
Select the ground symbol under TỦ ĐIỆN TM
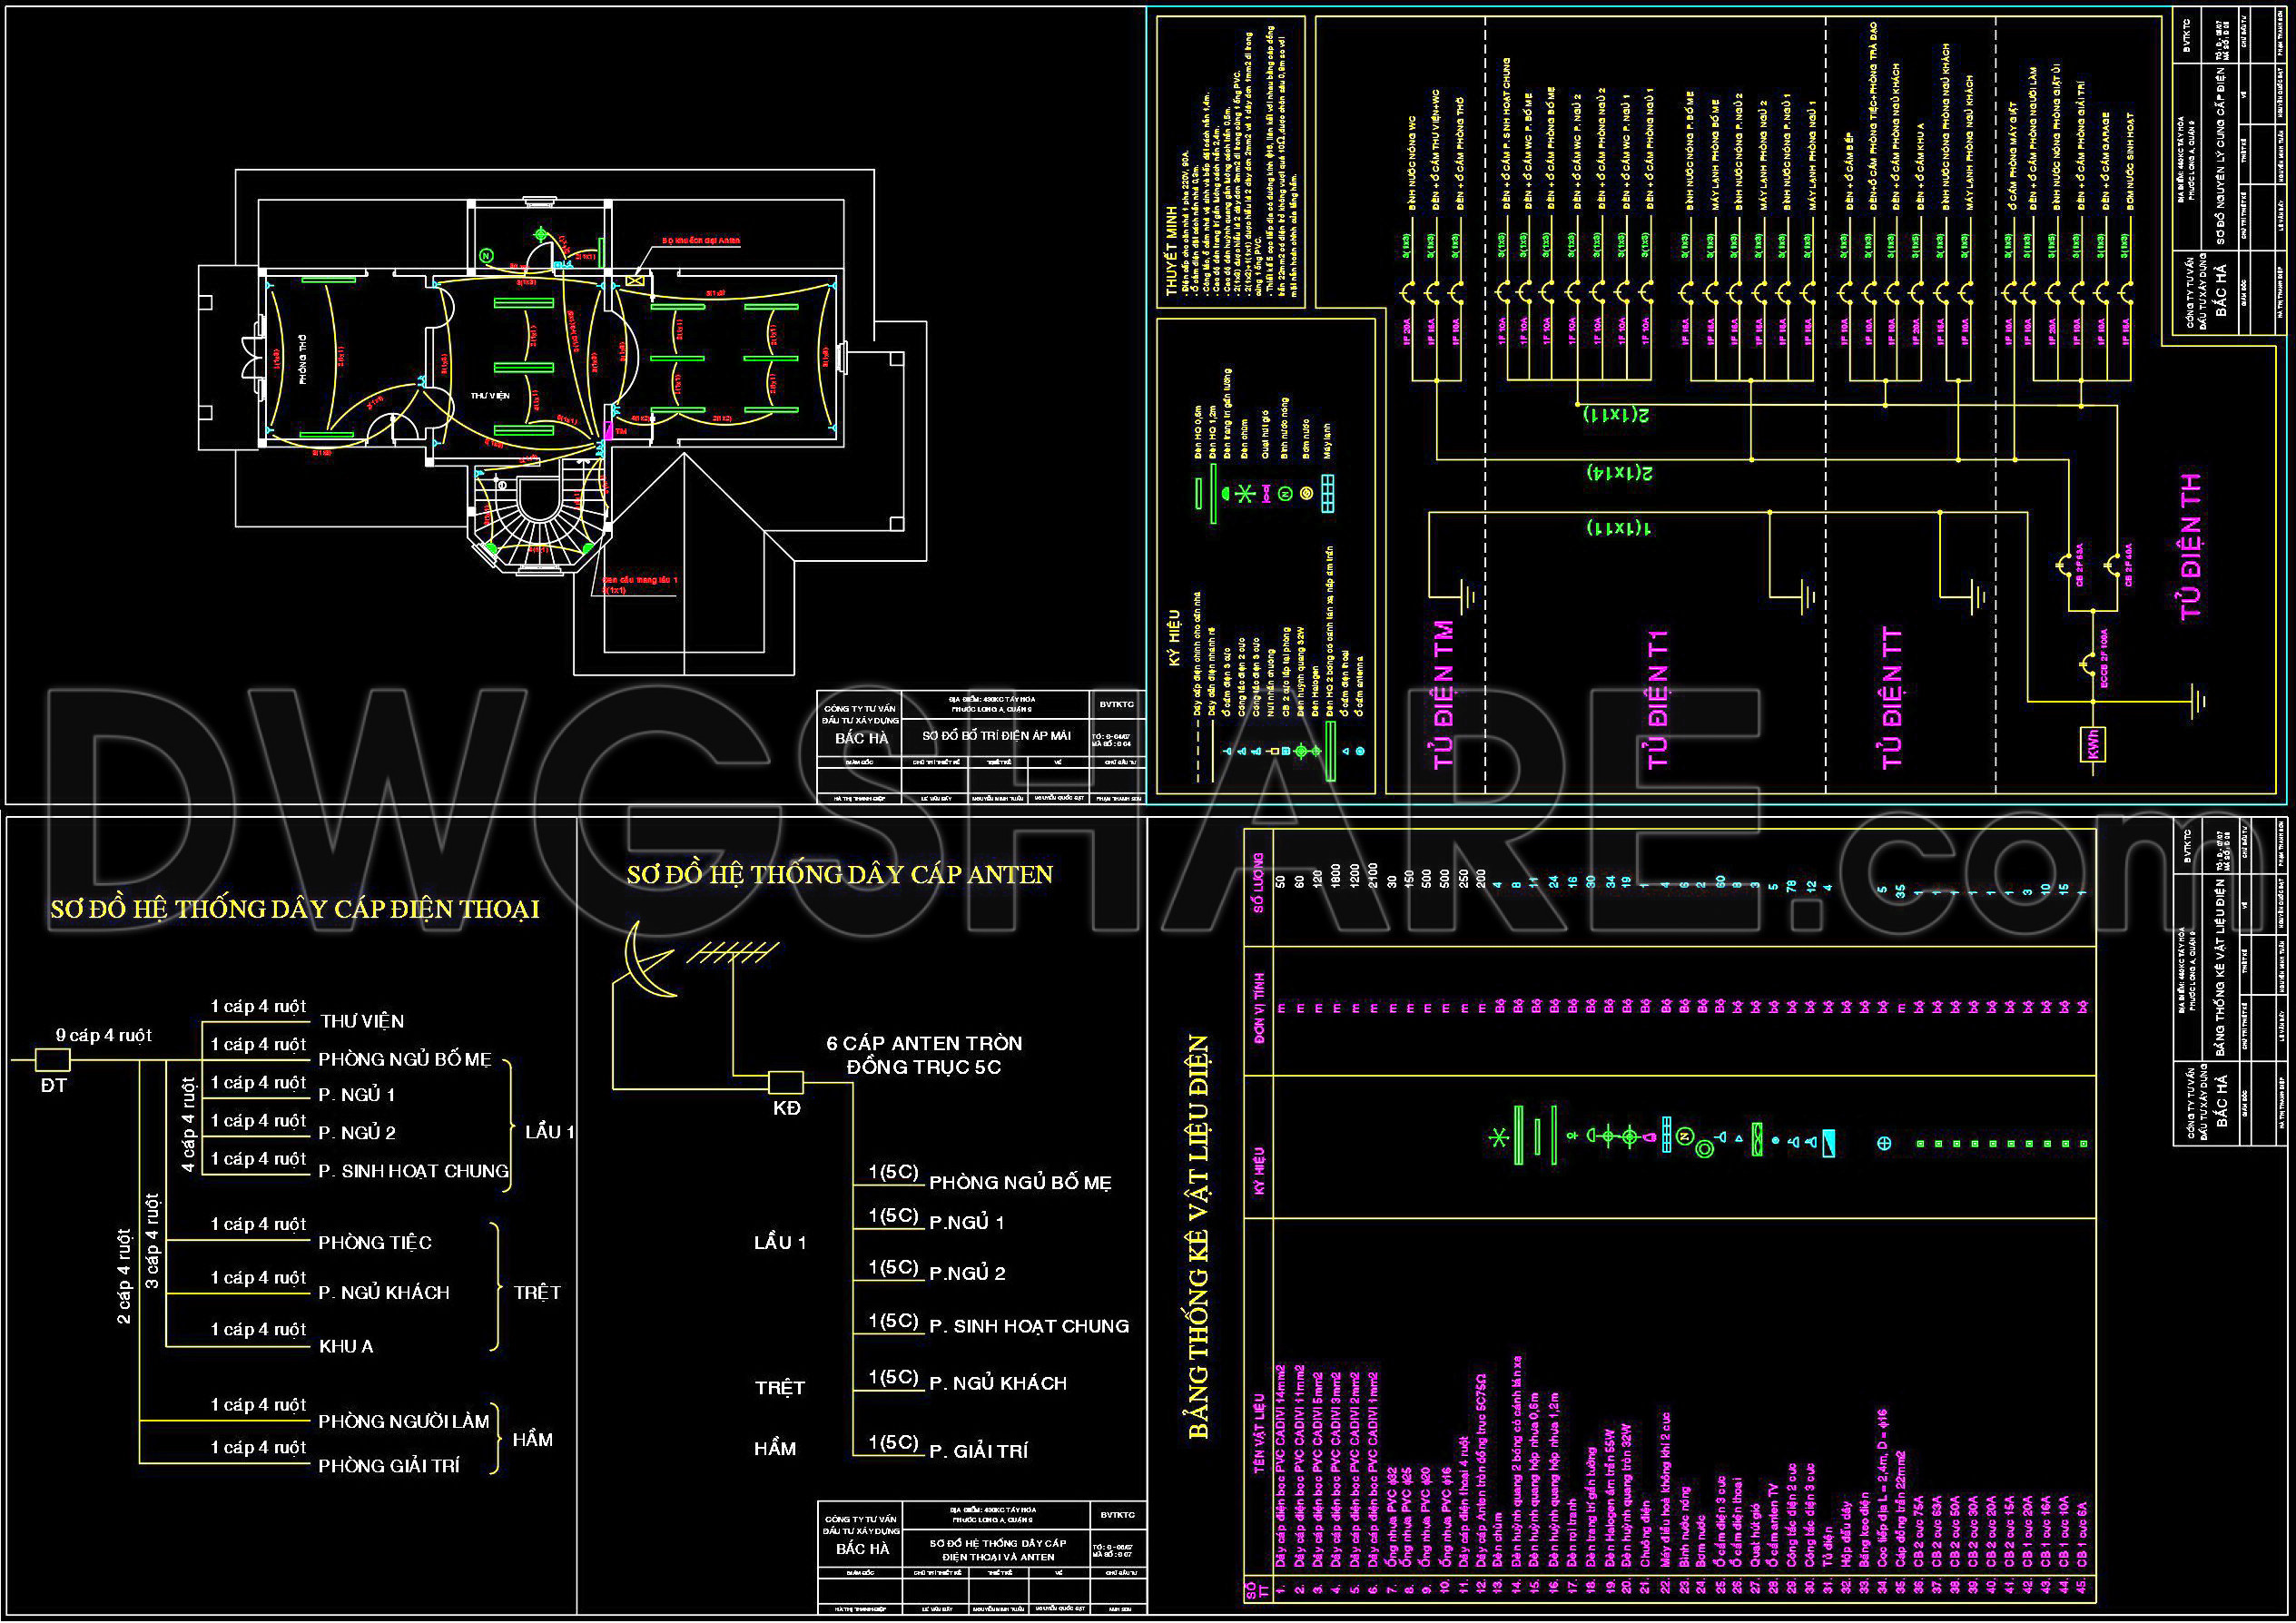(x=1468, y=598)
